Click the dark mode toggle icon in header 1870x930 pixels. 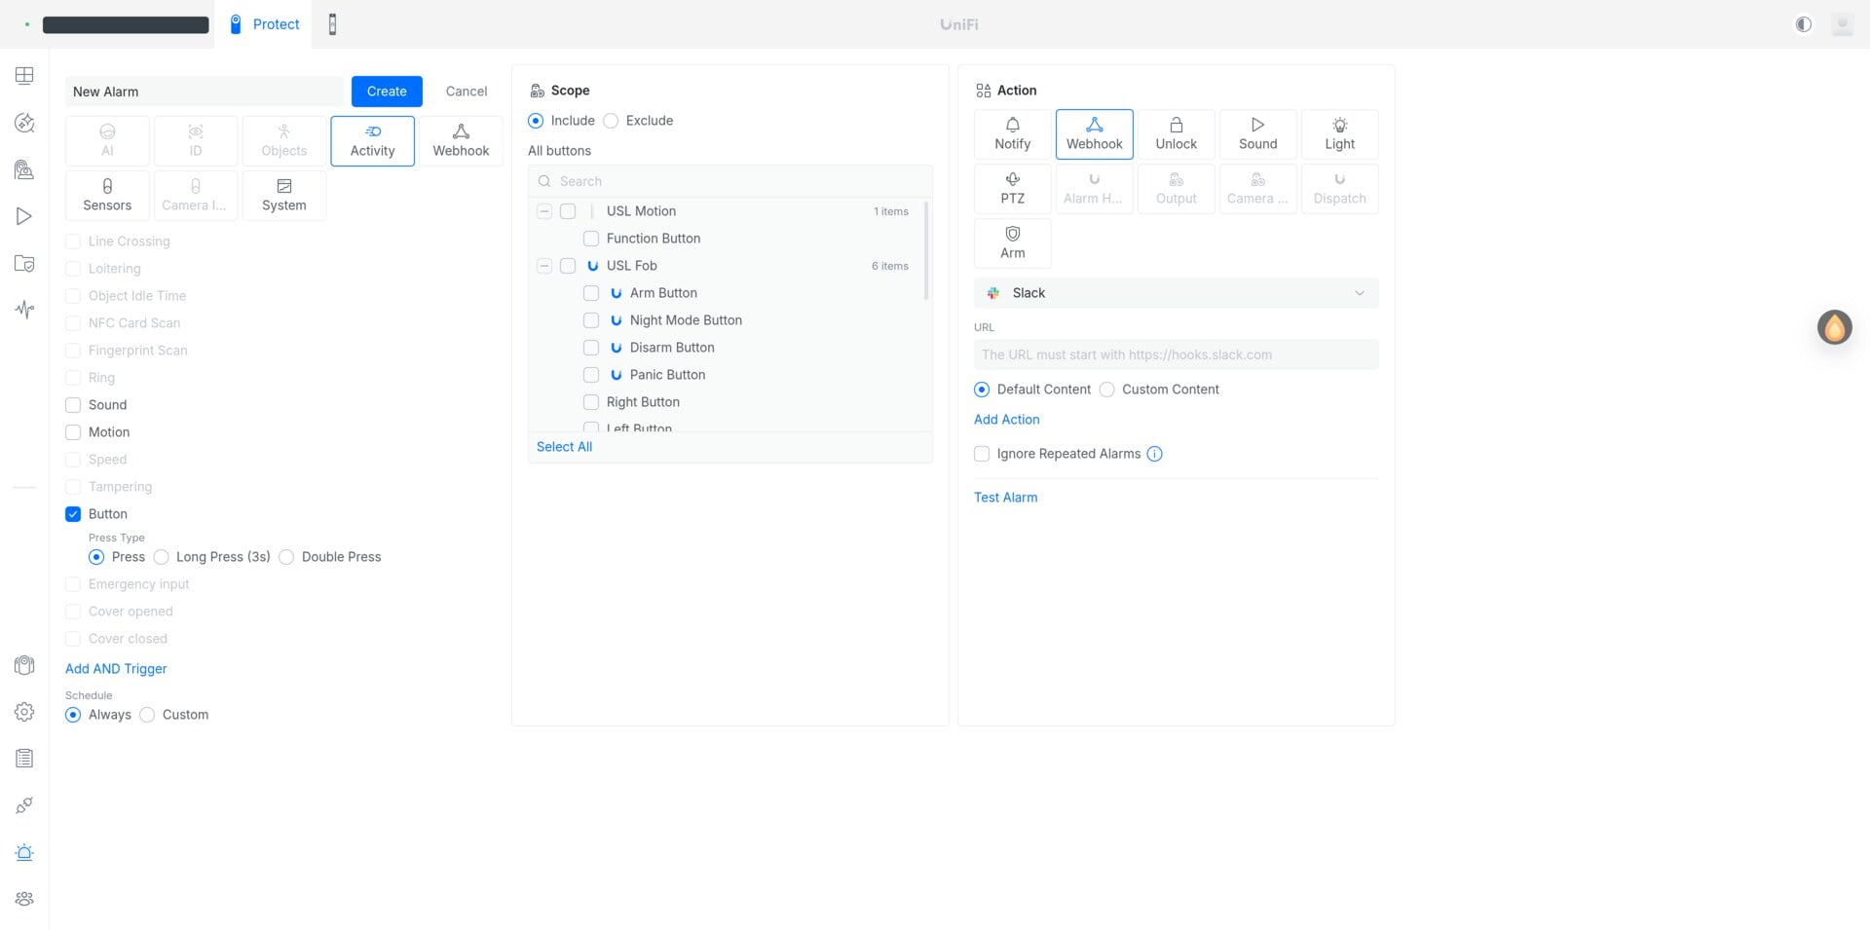(1803, 24)
